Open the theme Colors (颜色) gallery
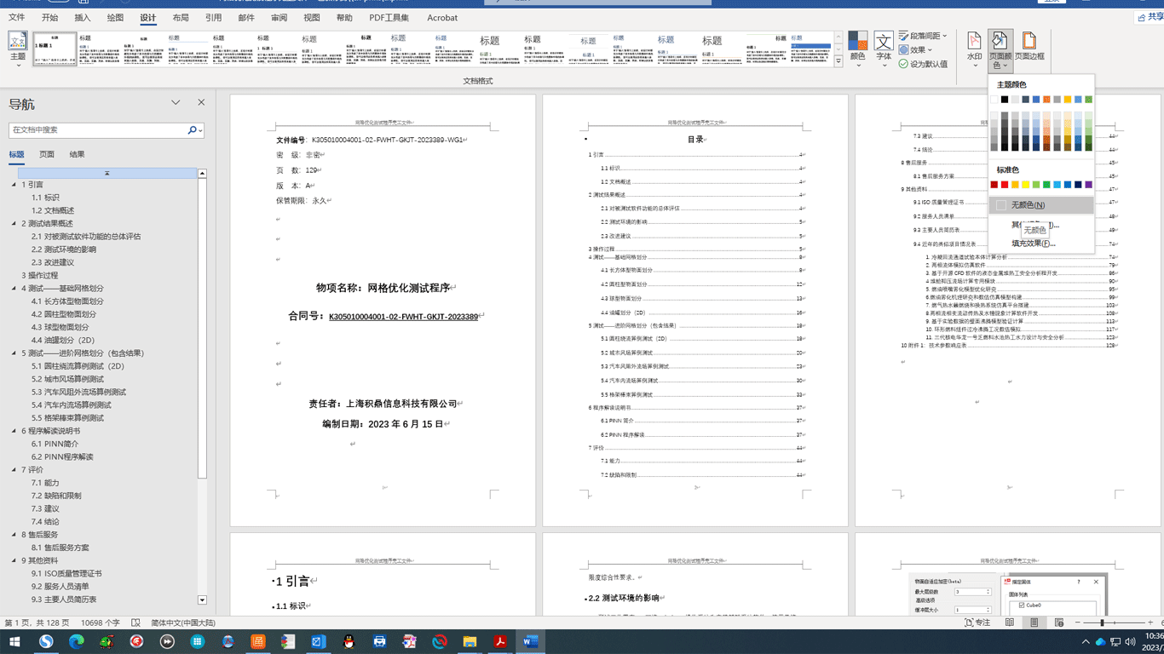The width and height of the screenshot is (1164, 654). 858,48
